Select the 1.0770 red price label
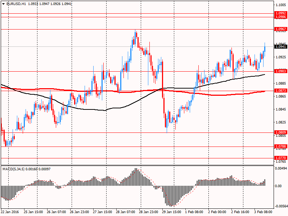This screenshot has height=216, width=288. (x=280, y=158)
